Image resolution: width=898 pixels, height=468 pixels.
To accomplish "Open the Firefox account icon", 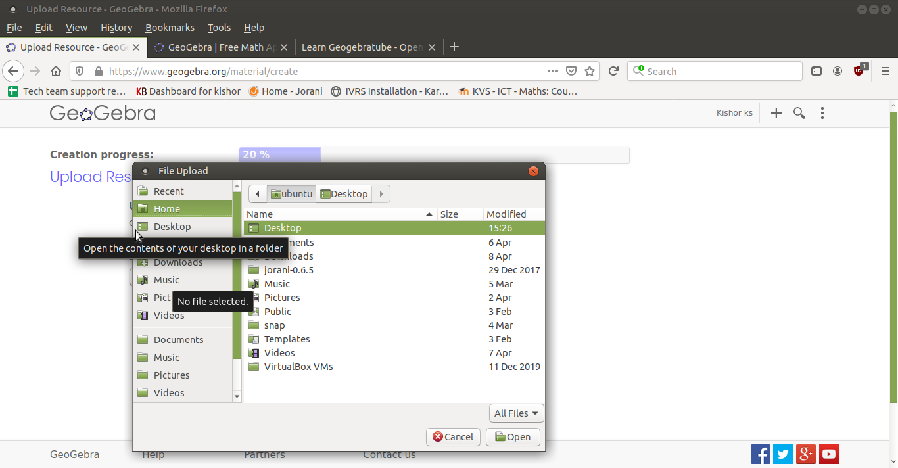I will pyautogui.click(x=838, y=71).
